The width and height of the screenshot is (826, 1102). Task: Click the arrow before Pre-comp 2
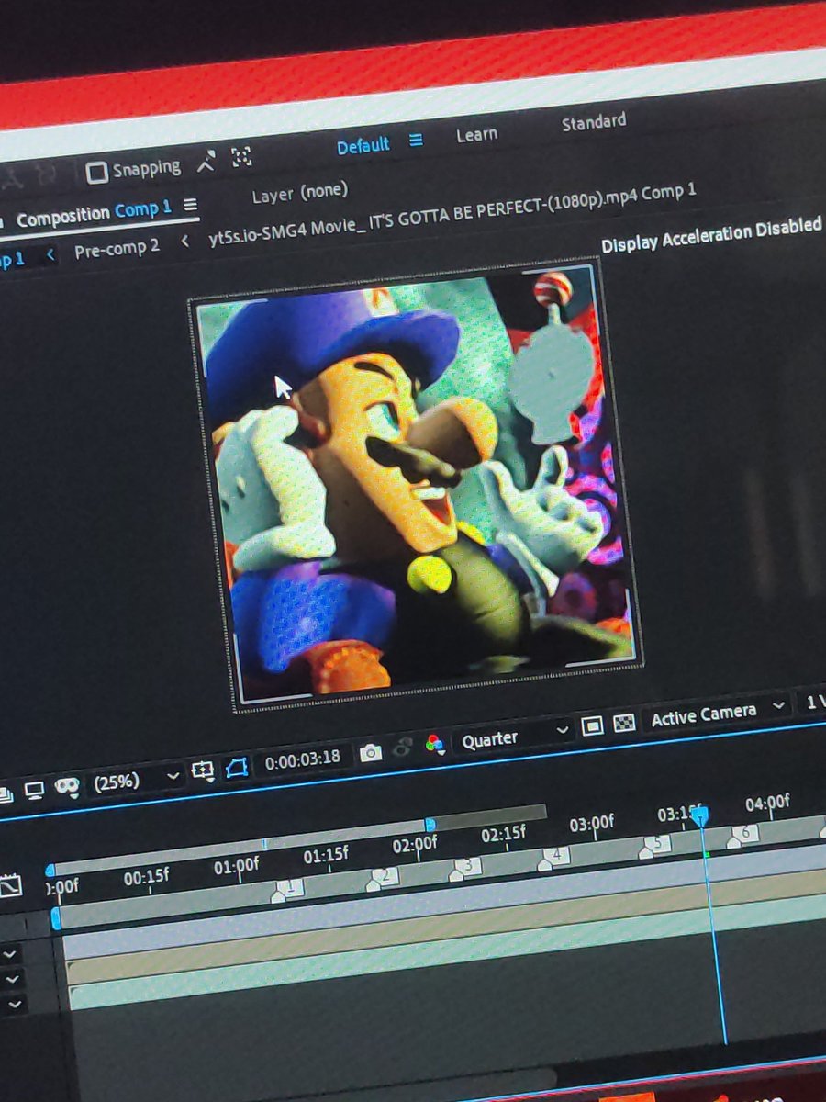click(50, 253)
